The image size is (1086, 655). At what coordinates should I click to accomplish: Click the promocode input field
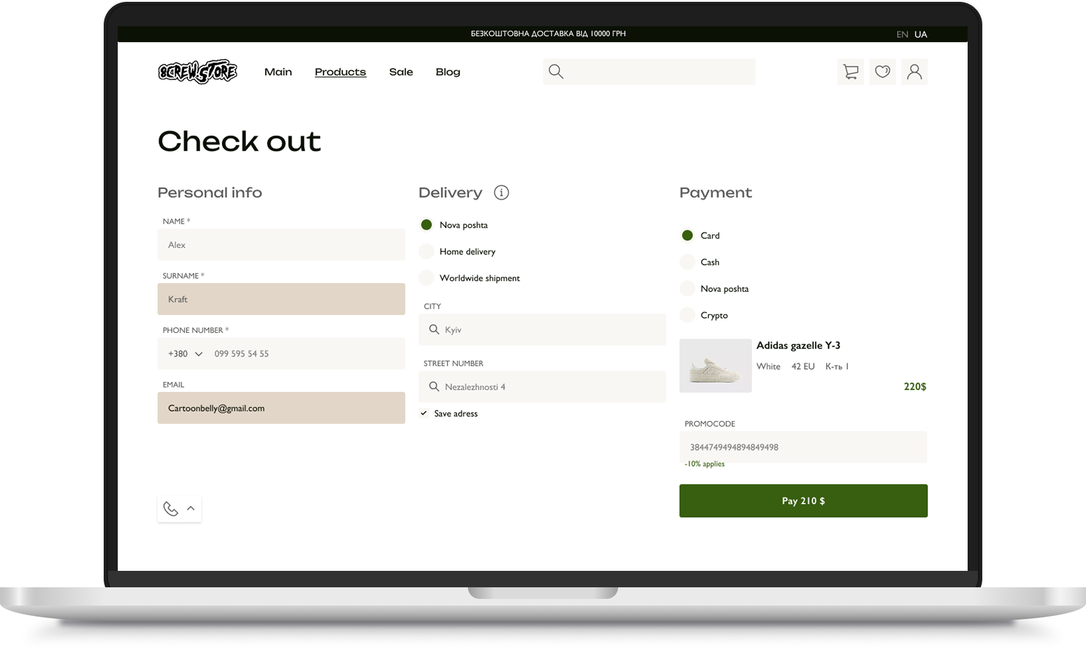pyautogui.click(x=803, y=447)
